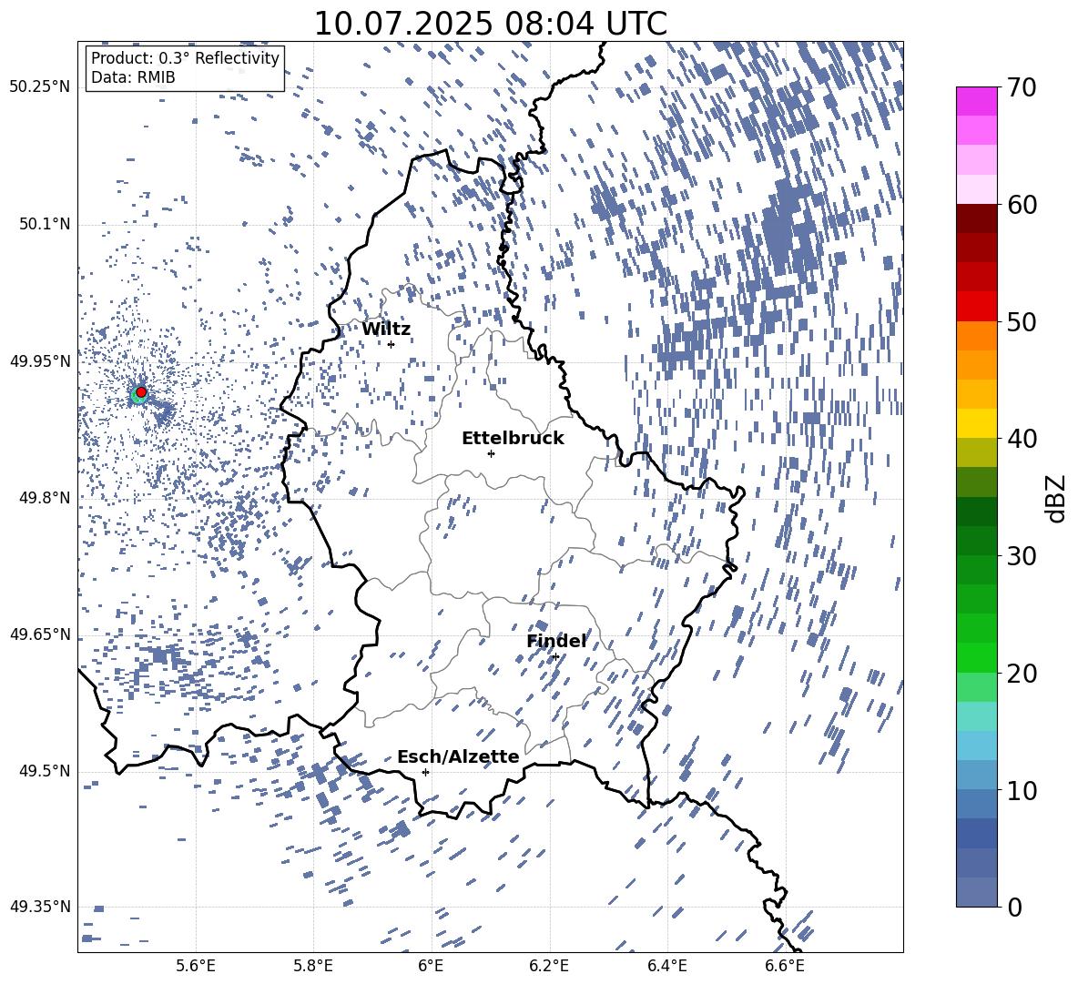The image size is (1078, 984).
Task: Click the colorbar tick label 10
Action: tap(1022, 790)
